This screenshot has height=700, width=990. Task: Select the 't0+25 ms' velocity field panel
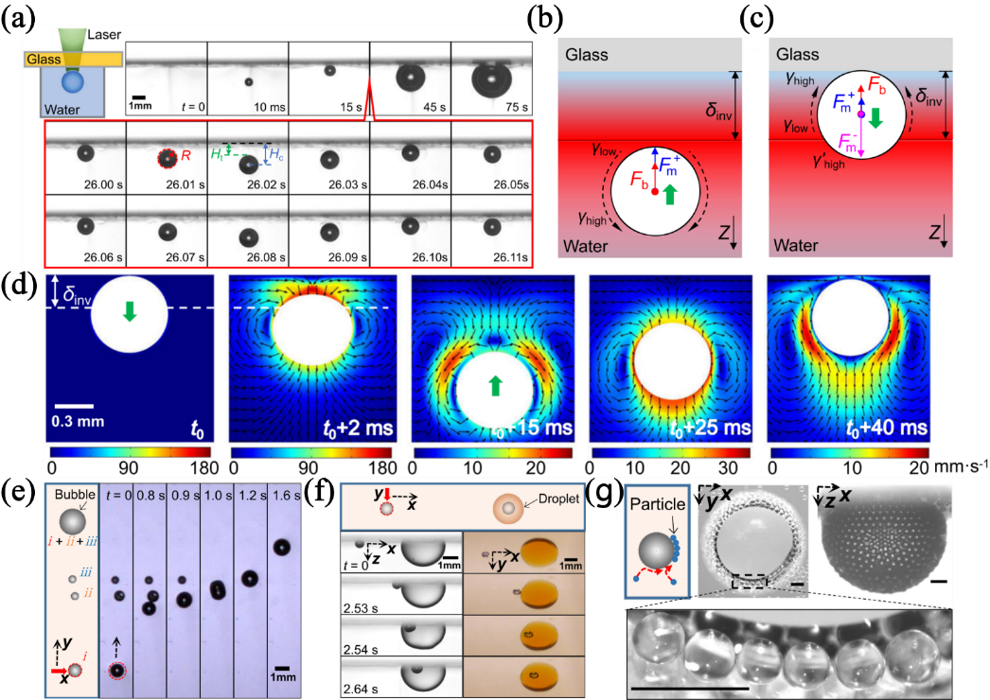click(x=670, y=358)
